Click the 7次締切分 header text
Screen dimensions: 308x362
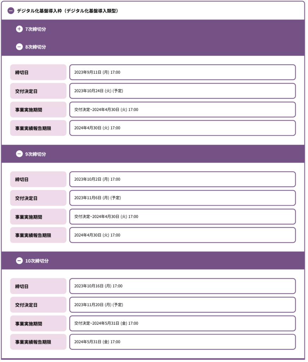pyautogui.click(x=36, y=29)
